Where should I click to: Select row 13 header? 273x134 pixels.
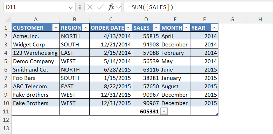(x=6, y=128)
